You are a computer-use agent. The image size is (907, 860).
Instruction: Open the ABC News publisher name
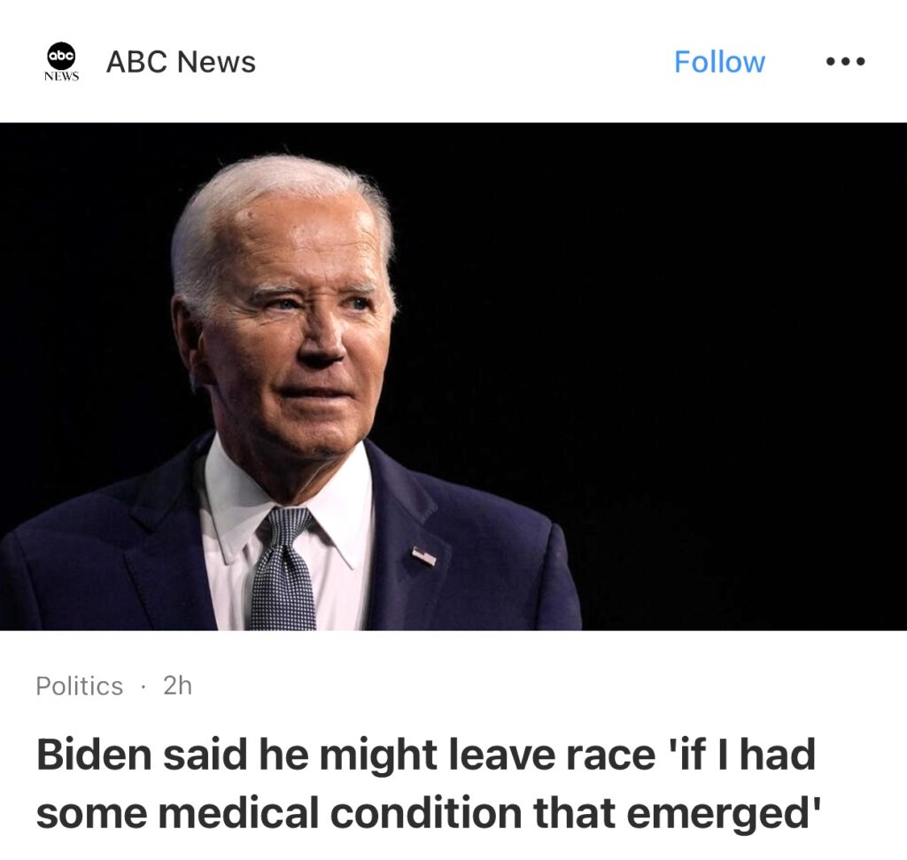click(x=181, y=61)
